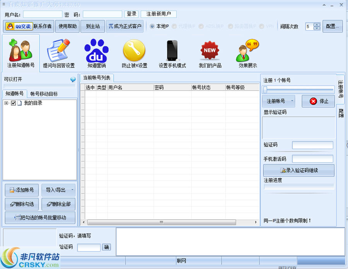The width and height of the screenshot is (348, 269).
Task: Increase 间隔次数 with the up arrow
Action: [317, 25]
